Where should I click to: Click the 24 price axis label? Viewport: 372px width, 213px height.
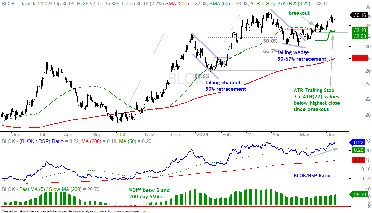[368, 84]
